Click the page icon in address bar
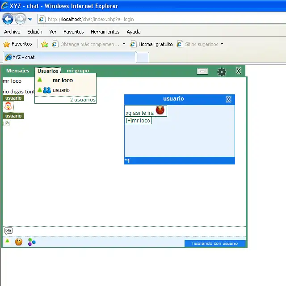The width and height of the screenshot is (286, 286). (x=42, y=19)
